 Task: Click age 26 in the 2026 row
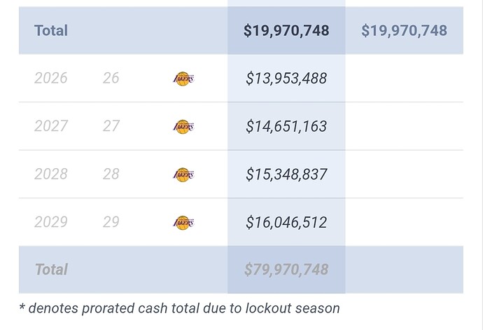point(111,78)
